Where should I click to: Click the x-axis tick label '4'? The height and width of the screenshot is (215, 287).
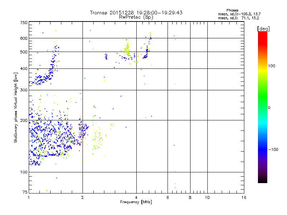click(136, 197)
